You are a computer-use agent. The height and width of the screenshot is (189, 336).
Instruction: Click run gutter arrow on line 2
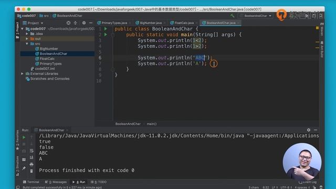pyautogui.click(x=106, y=35)
